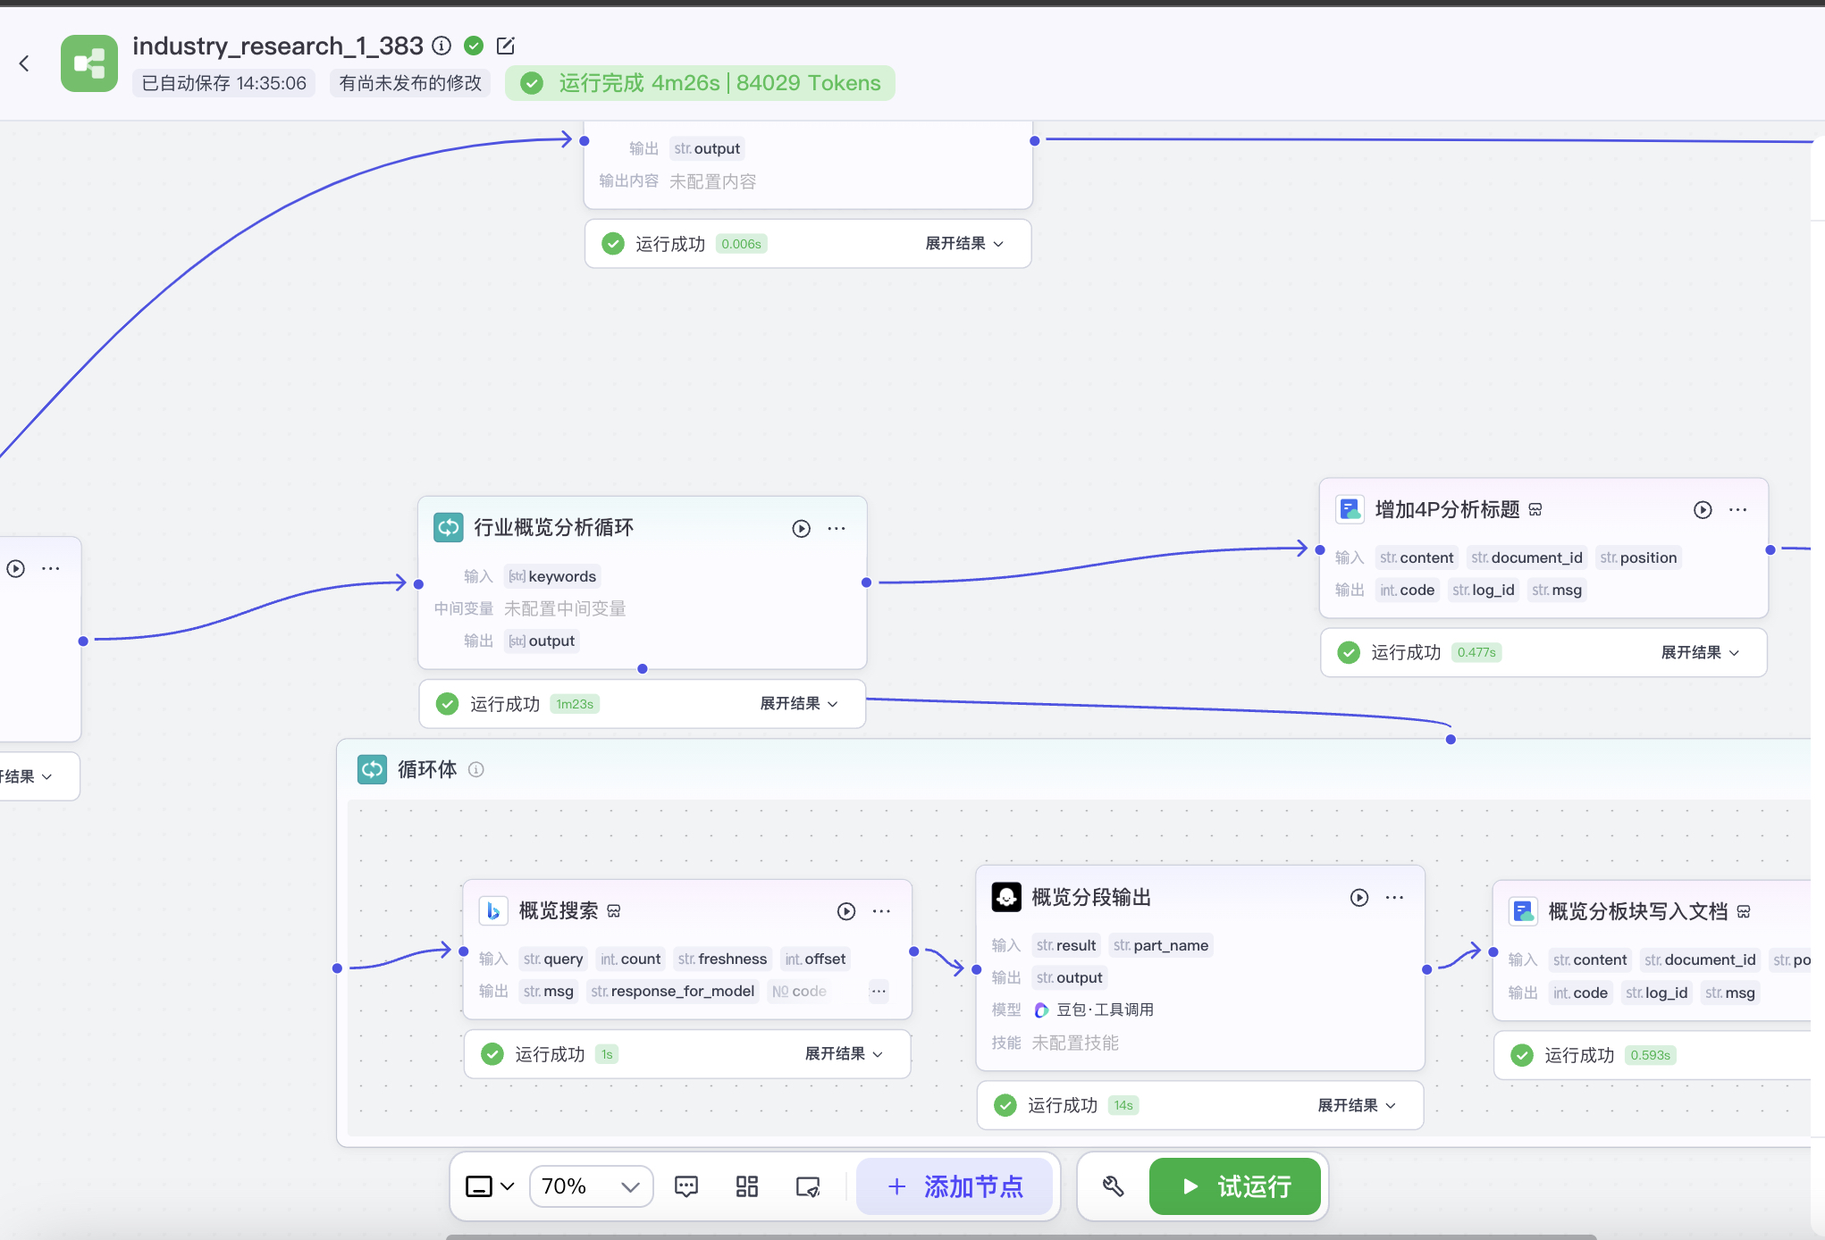
Task: Open the 70% zoom level dropdown
Action: [x=591, y=1186]
